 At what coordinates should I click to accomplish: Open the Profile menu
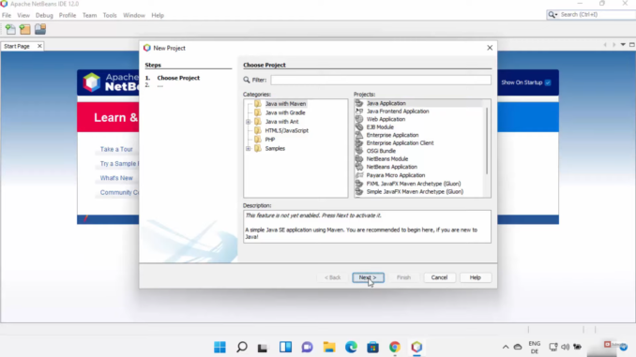[68, 15]
